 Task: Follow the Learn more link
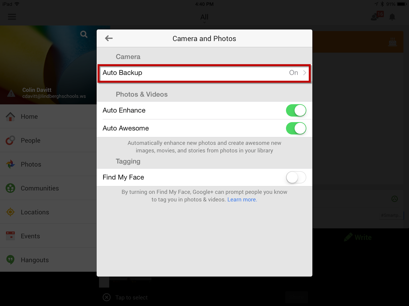[x=242, y=199]
